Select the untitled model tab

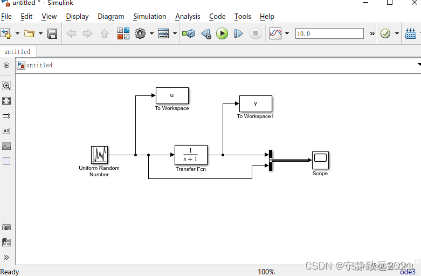[17, 52]
